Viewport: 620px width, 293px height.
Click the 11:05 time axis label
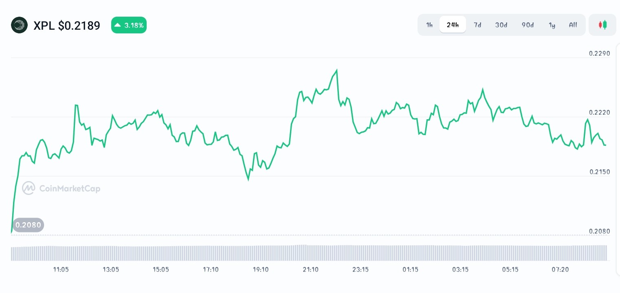tap(61, 269)
